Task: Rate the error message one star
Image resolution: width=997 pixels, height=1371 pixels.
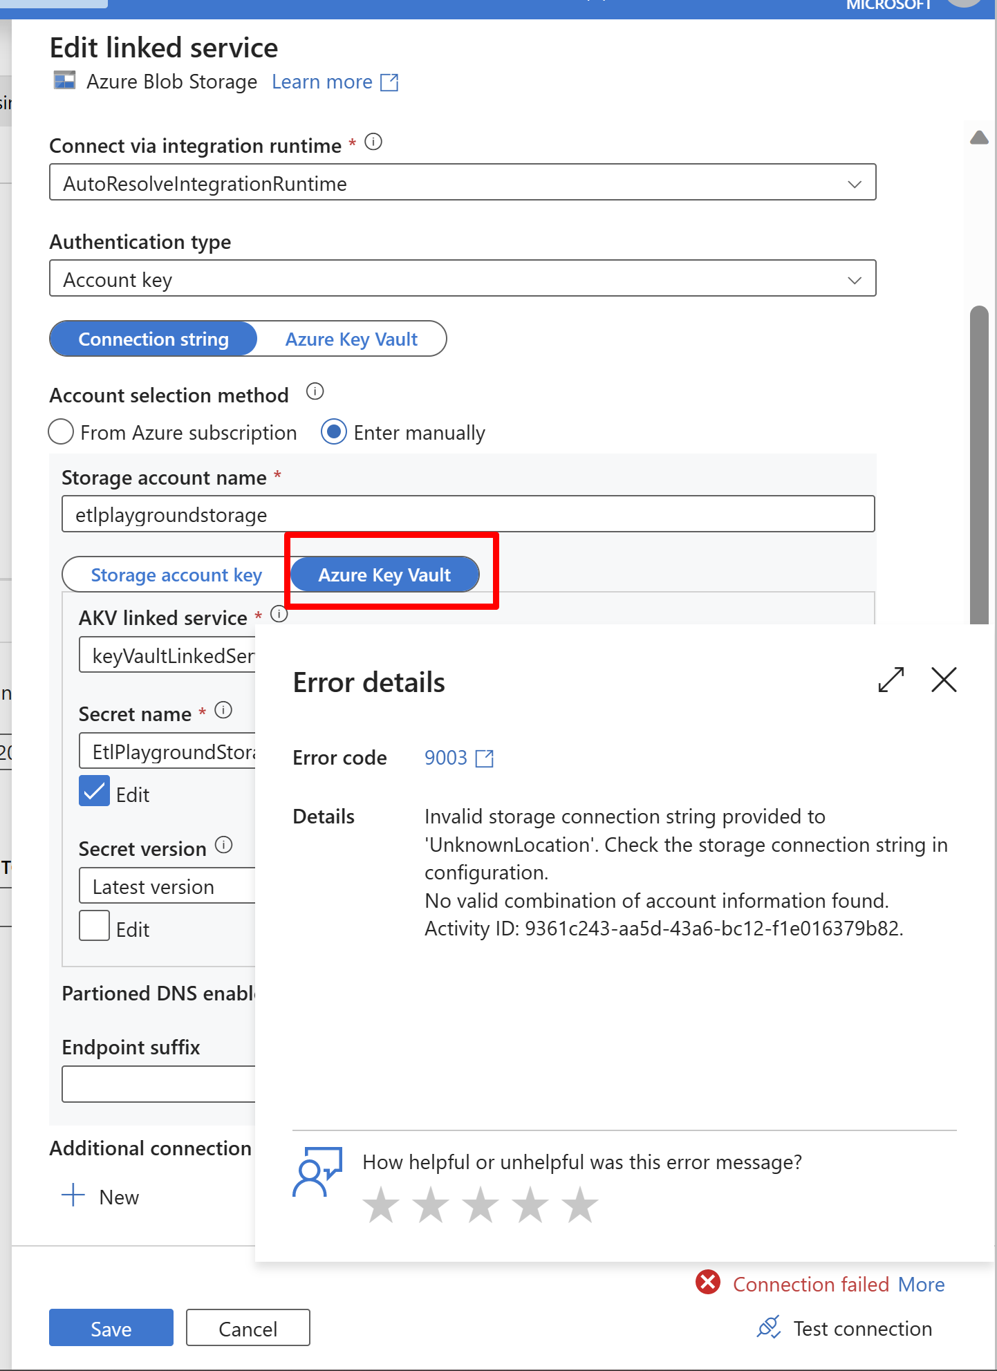Action: coord(381,1204)
